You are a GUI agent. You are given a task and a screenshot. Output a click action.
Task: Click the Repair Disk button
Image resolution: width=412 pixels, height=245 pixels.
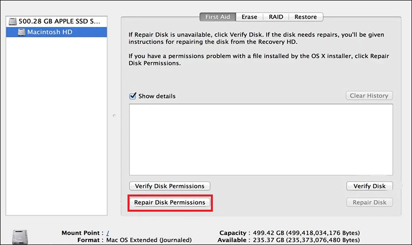tap(369, 202)
